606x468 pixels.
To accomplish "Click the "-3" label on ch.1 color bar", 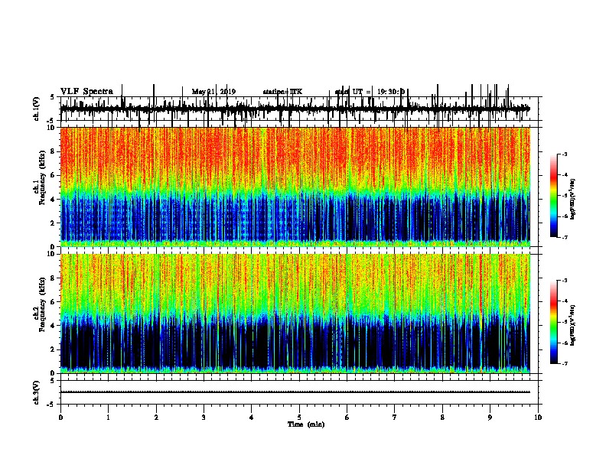I will click(565, 154).
